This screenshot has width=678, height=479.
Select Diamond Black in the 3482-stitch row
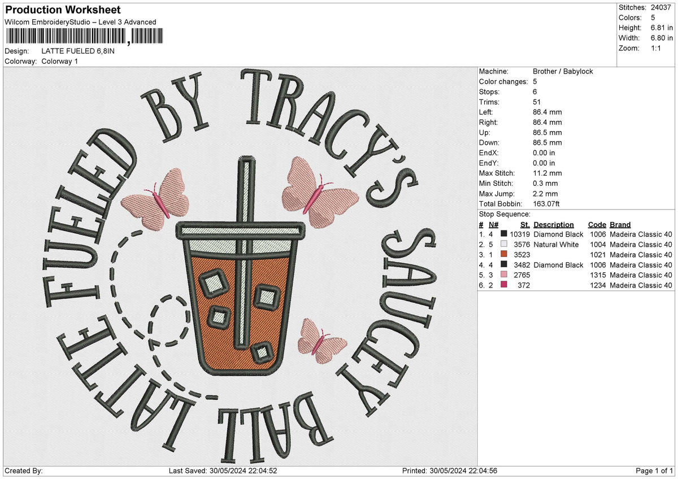point(558,265)
